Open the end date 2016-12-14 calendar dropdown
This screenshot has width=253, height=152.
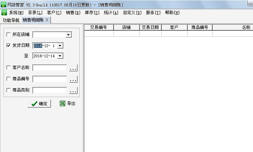point(60,56)
